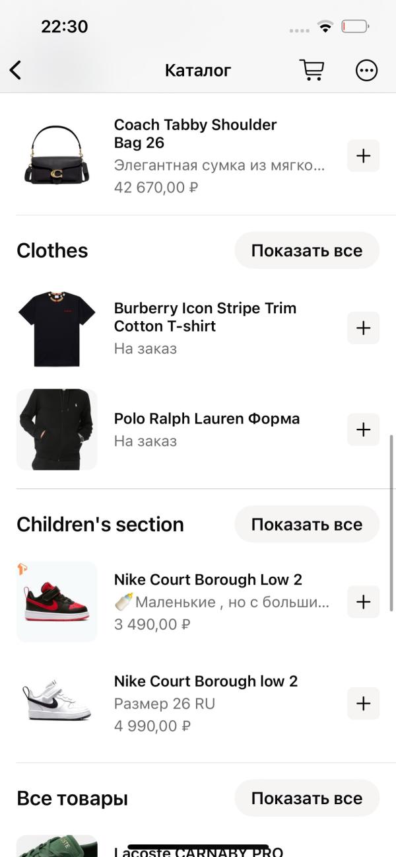
Task: Open the three-dot more options menu
Action: click(x=366, y=70)
